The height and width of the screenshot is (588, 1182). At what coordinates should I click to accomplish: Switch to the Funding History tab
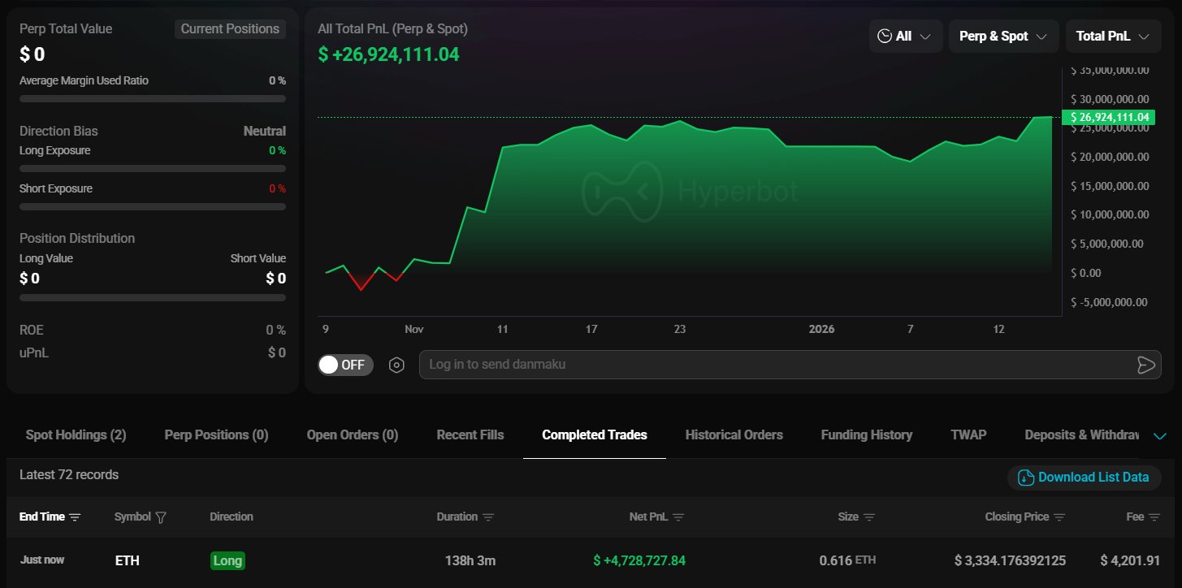click(x=866, y=435)
